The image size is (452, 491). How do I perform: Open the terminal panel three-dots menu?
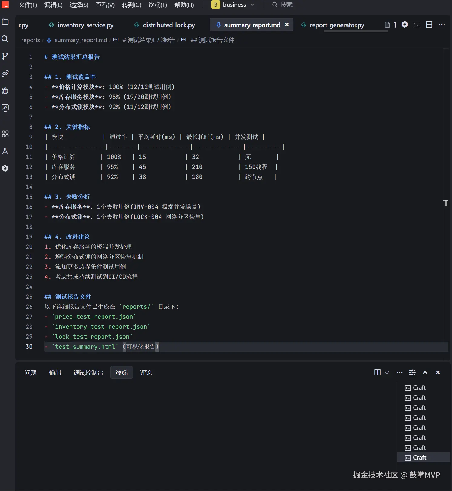tap(400, 372)
